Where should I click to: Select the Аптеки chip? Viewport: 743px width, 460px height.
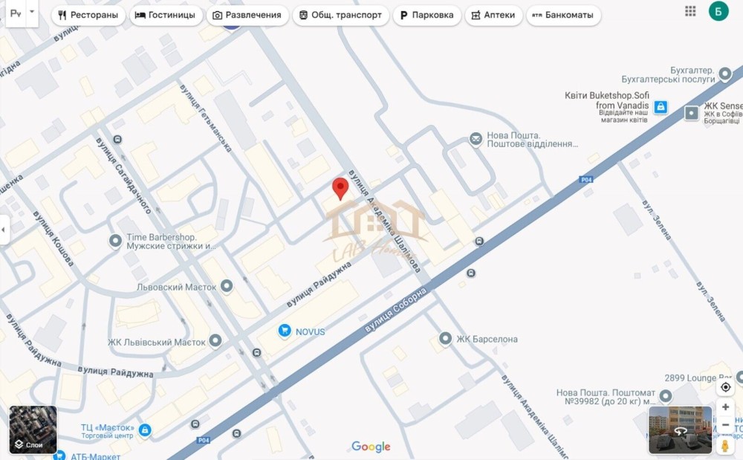[x=493, y=15]
